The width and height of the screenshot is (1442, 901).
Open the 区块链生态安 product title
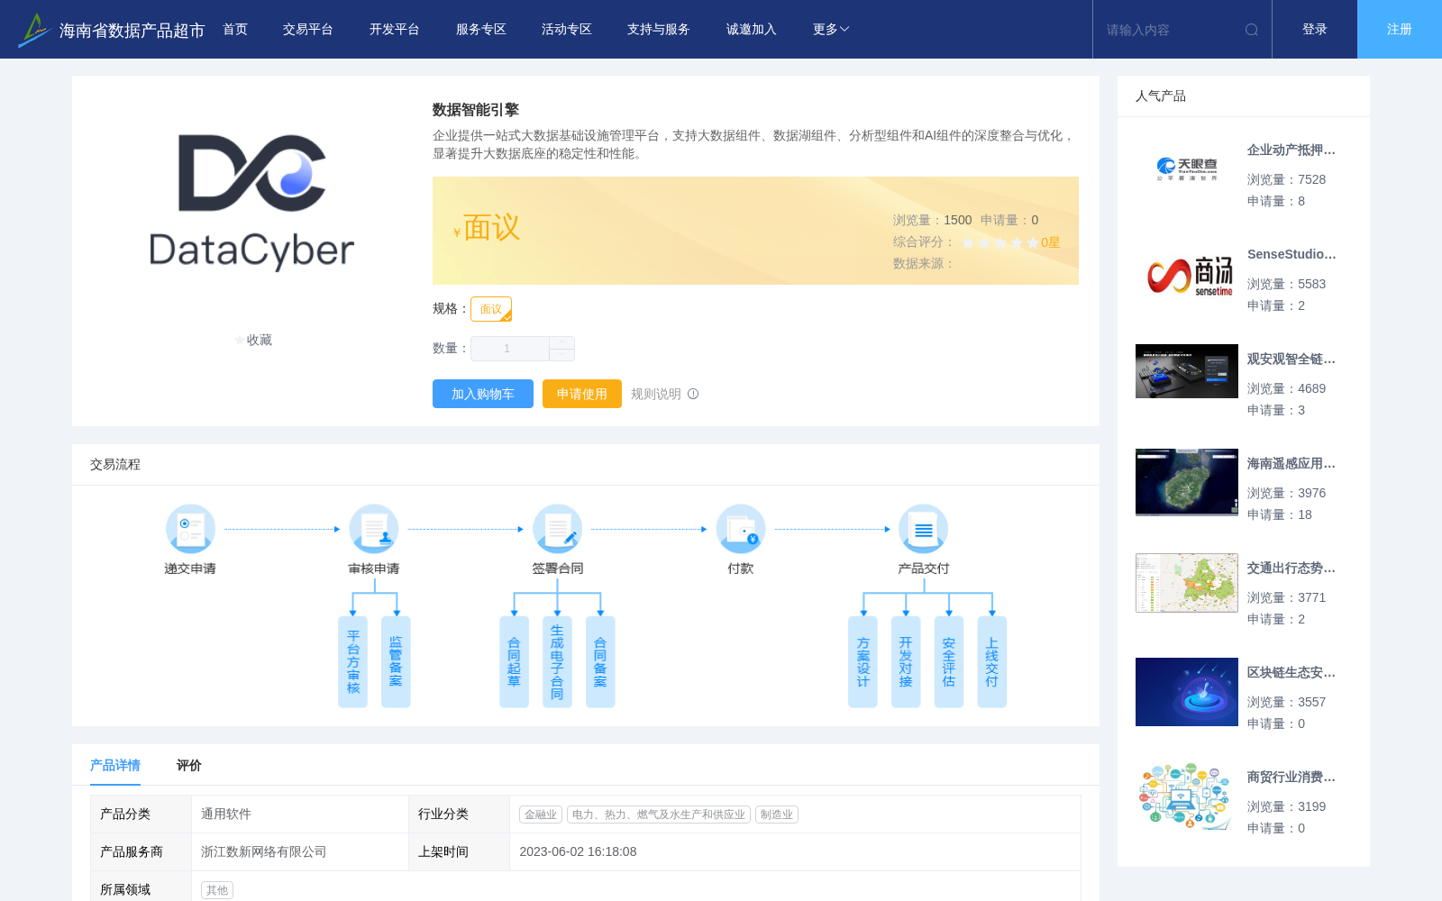tap(1291, 673)
